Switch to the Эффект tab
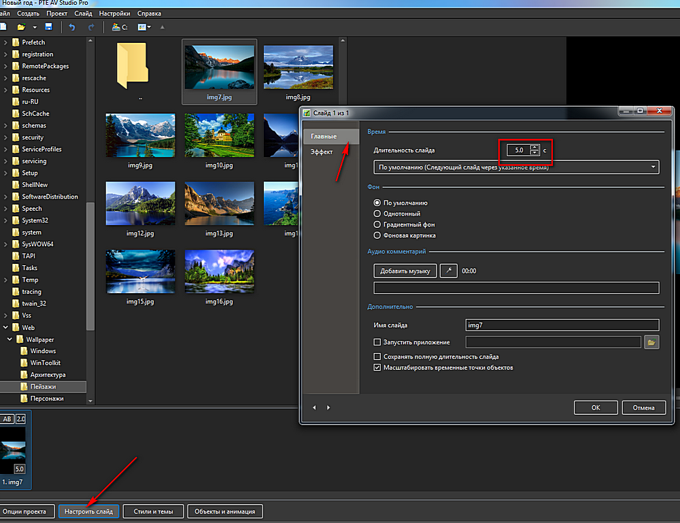This screenshot has width=680, height=523. click(x=322, y=152)
